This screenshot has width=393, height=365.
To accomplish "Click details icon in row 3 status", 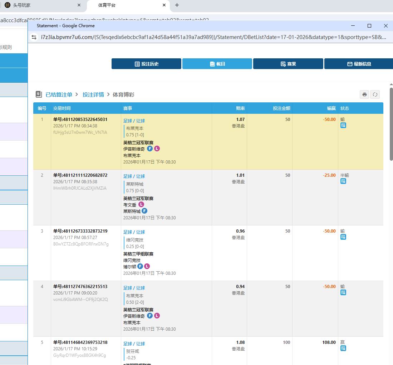I will click(x=343, y=237).
